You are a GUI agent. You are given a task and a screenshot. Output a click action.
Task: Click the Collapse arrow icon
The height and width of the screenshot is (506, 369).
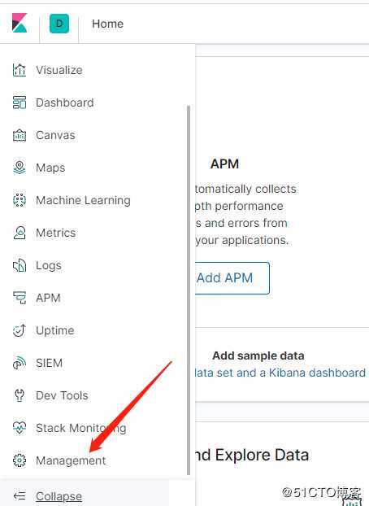pyautogui.click(x=20, y=495)
